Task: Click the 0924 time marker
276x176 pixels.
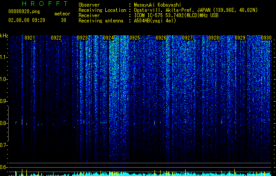Action: point(108,38)
